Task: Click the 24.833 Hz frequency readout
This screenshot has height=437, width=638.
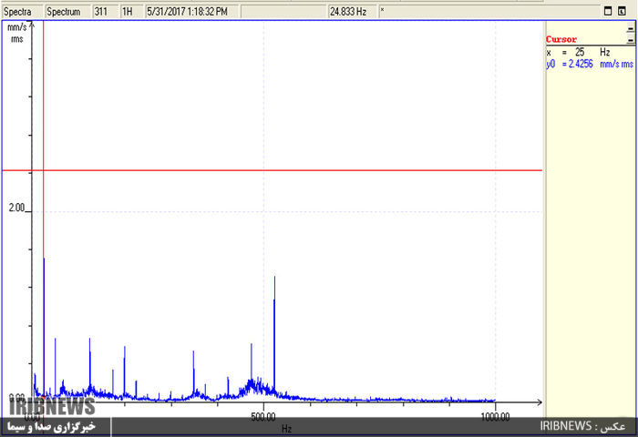Action: pos(346,12)
